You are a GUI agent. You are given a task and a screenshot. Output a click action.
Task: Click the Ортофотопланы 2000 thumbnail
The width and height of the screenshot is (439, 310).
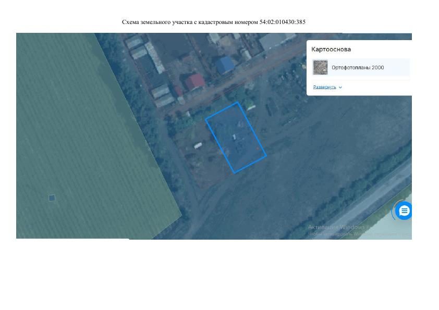pyautogui.click(x=320, y=67)
